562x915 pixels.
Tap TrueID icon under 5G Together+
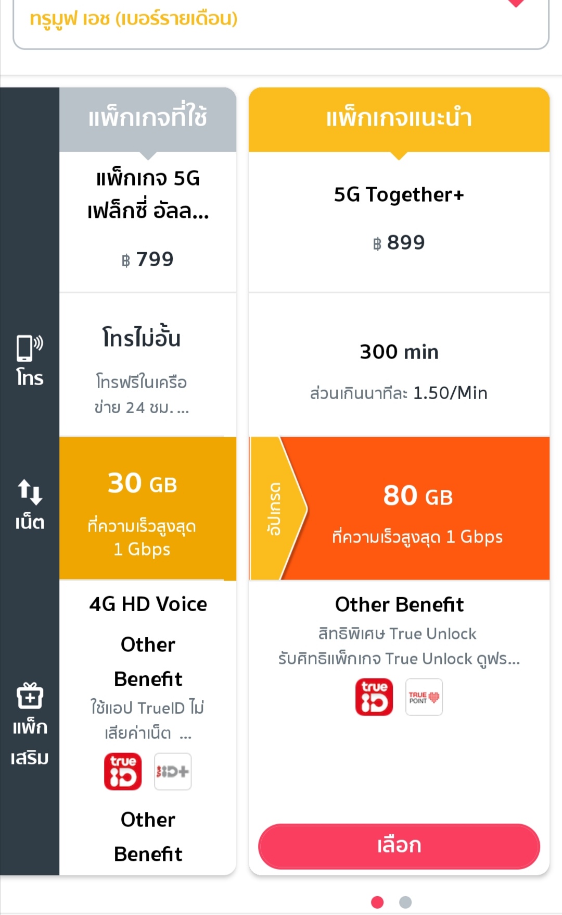tap(374, 697)
